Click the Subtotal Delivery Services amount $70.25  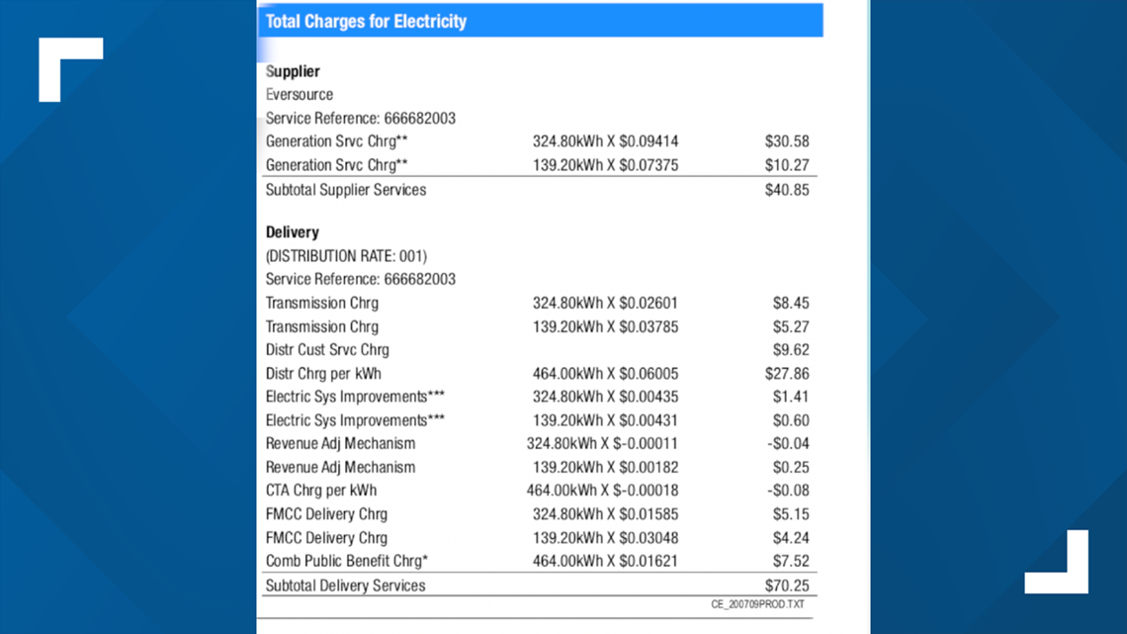pos(787,586)
